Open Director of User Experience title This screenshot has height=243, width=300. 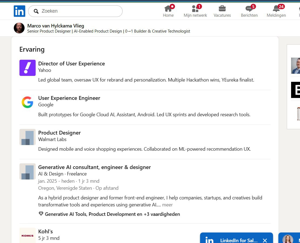coord(72,64)
